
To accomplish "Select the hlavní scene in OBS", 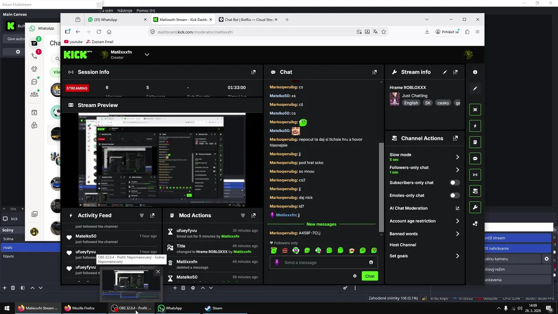I will [x=31, y=256].
